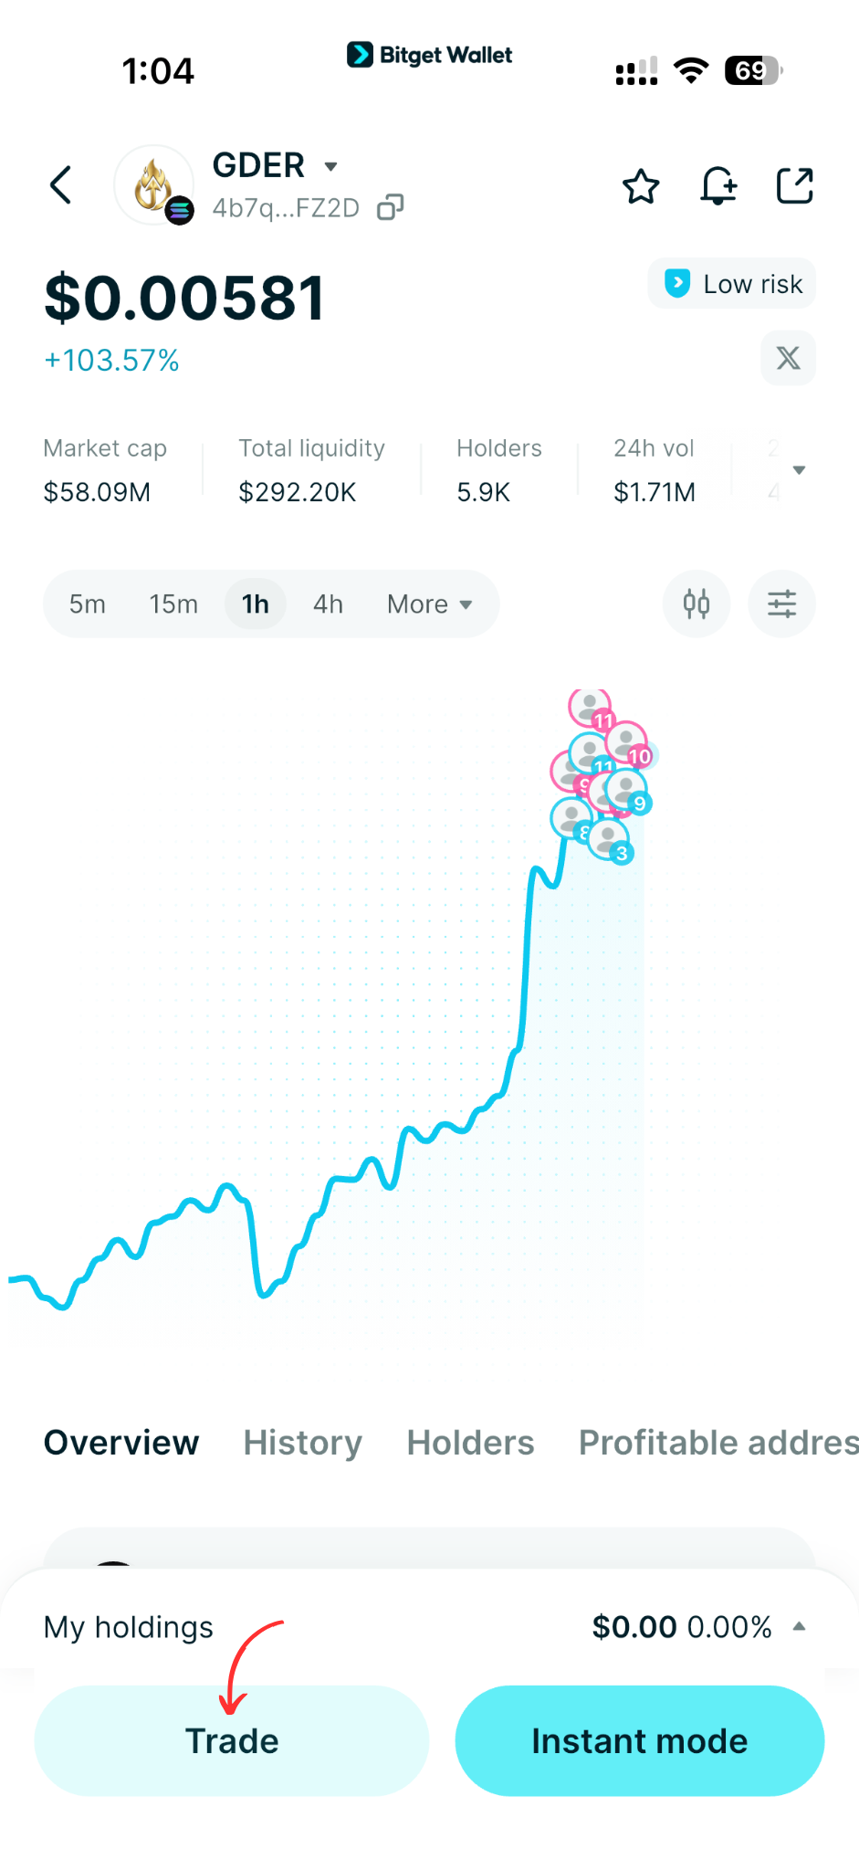Screen dimensions: 859x1870
Task: Open chart settings sliders icon
Action: pos(781,604)
